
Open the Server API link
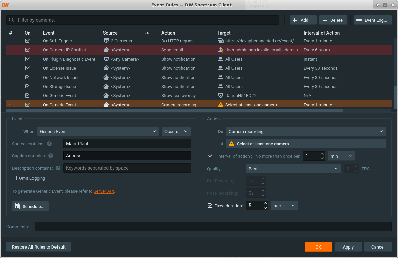click(104, 191)
